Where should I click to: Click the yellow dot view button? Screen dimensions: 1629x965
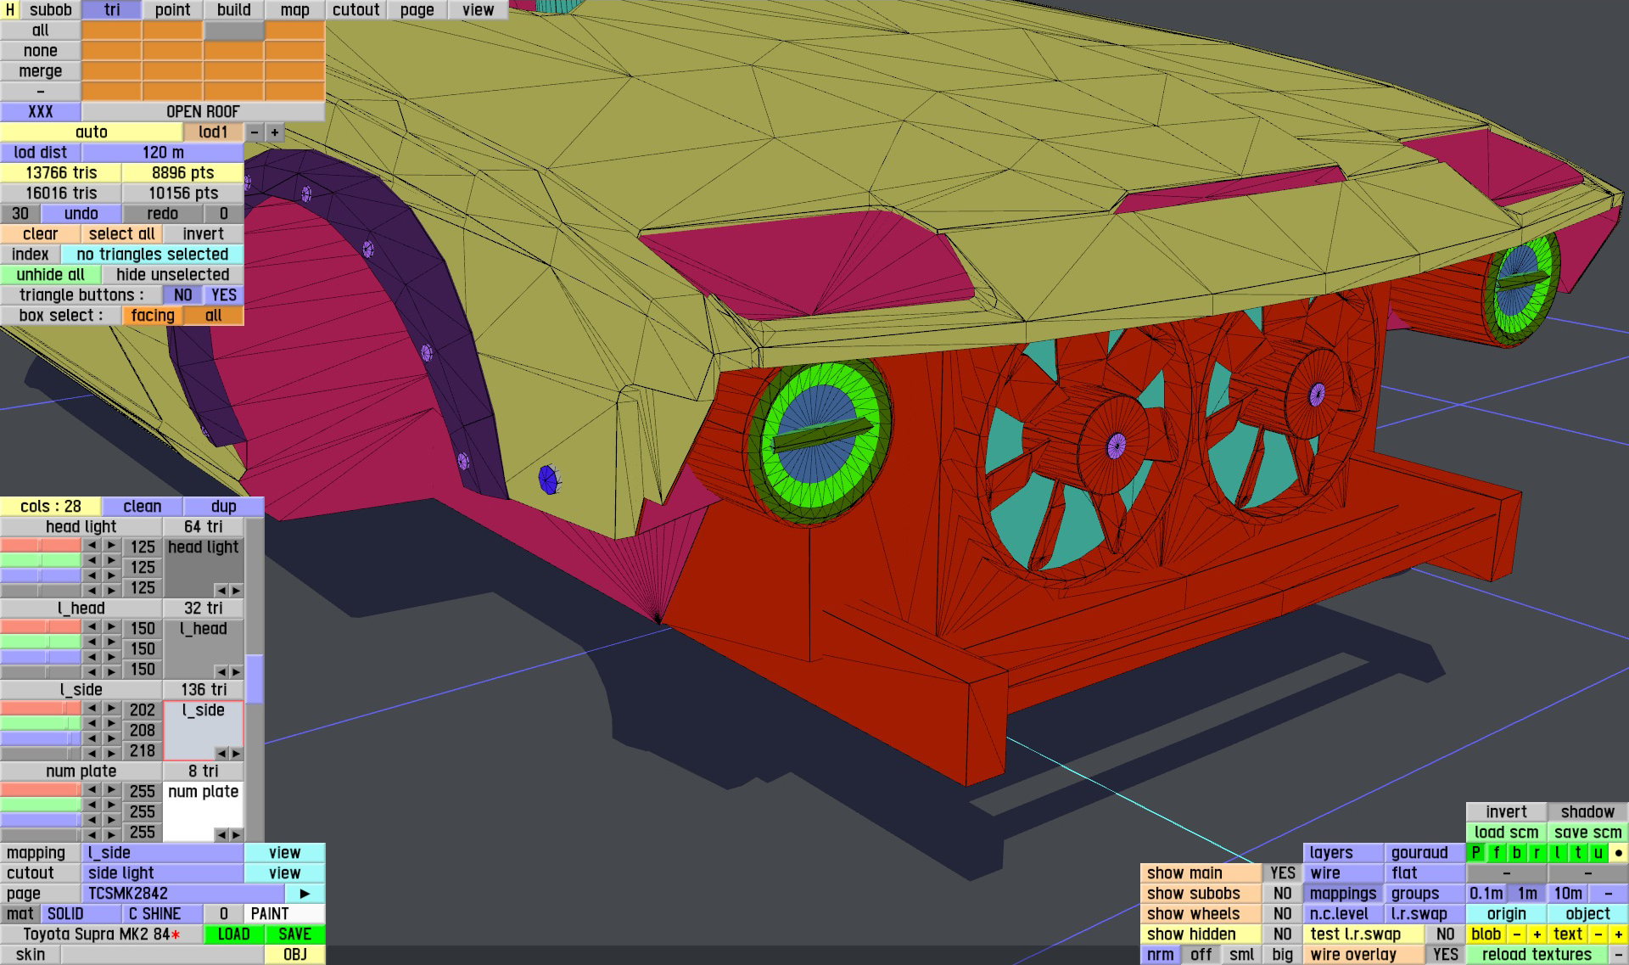point(1618,853)
